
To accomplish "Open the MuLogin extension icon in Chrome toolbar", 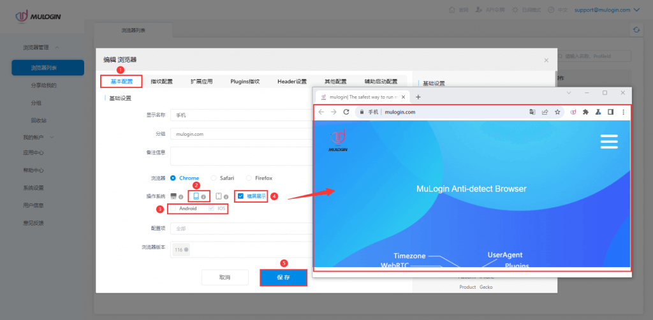I will coord(573,112).
